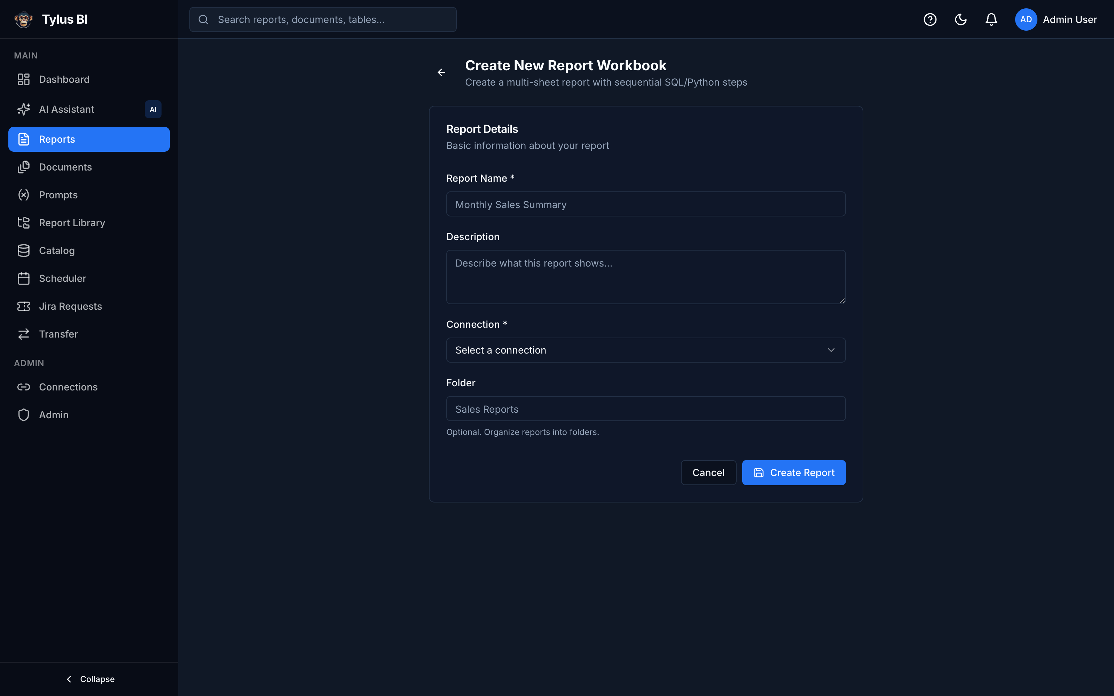The height and width of the screenshot is (696, 1114).
Task: Click the search magnifier icon
Action: [203, 19]
